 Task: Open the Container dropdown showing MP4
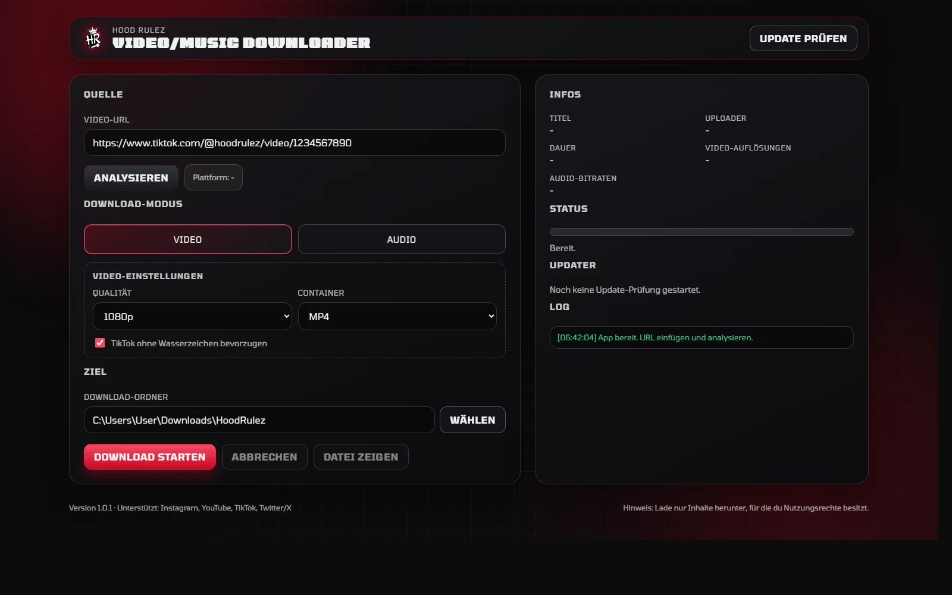(397, 316)
